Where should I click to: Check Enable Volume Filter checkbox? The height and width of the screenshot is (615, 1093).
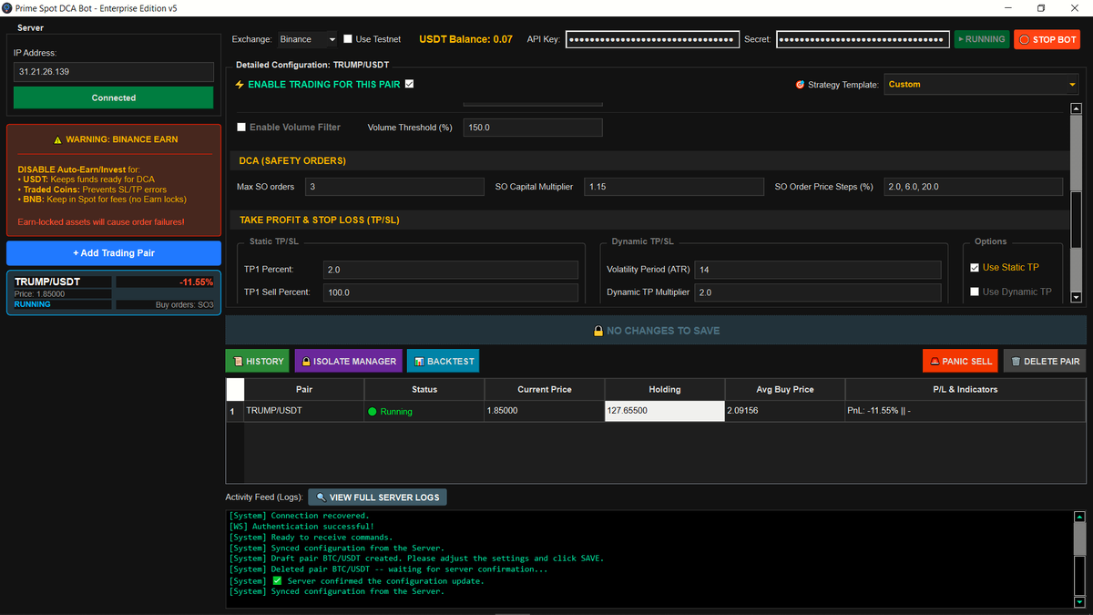coord(241,128)
